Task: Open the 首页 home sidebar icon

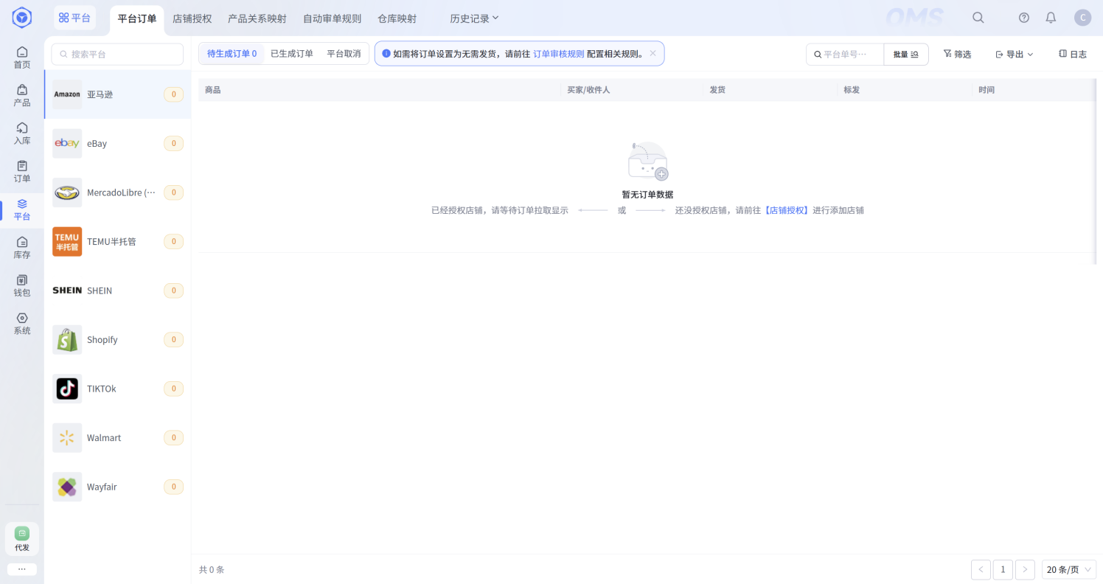Action: pyautogui.click(x=22, y=58)
